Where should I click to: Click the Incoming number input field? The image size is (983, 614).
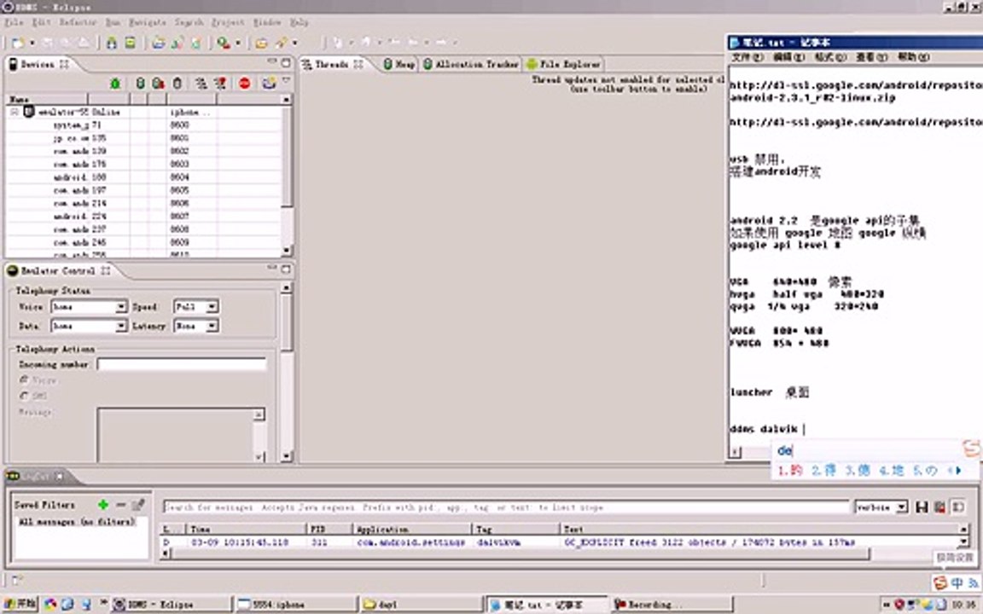point(182,364)
